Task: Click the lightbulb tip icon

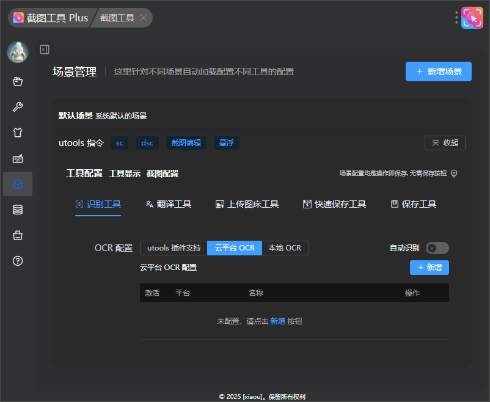Action: coord(454,174)
